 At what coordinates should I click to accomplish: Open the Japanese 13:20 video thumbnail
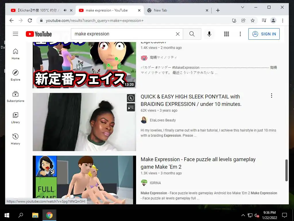click(x=84, y=65)
